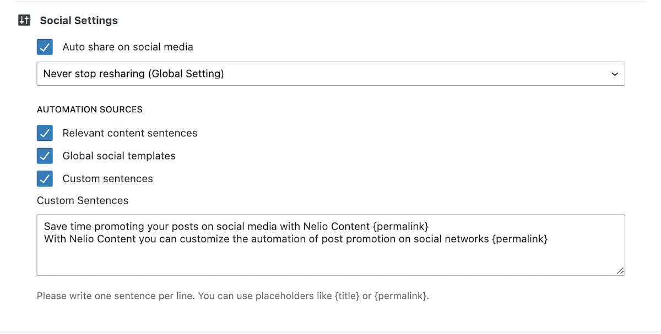Click the Social Settings sliders icon

[24, 20]
